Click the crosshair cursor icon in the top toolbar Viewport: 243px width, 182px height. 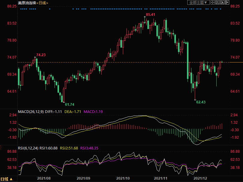212,2
